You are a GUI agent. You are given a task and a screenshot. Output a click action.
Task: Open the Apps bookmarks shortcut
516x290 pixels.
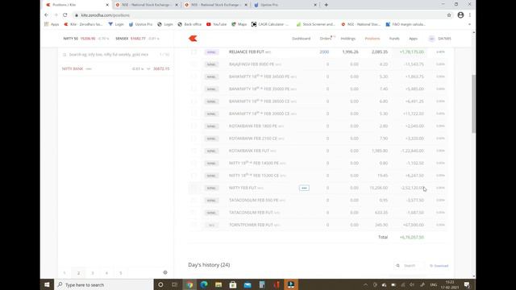[52, 24]
